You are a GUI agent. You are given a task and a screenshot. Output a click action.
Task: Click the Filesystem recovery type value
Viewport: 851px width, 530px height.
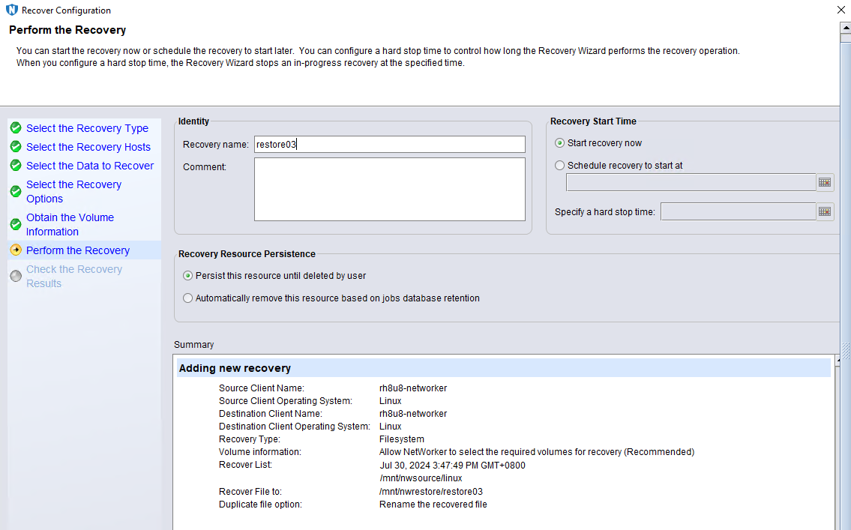tap(402, 439)
